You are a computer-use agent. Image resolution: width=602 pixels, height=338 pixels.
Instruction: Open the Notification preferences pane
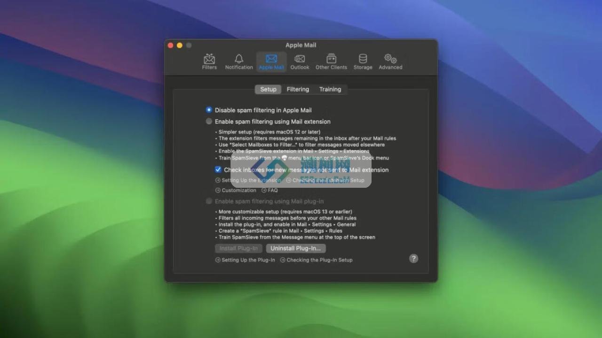[x=239, y=61]
